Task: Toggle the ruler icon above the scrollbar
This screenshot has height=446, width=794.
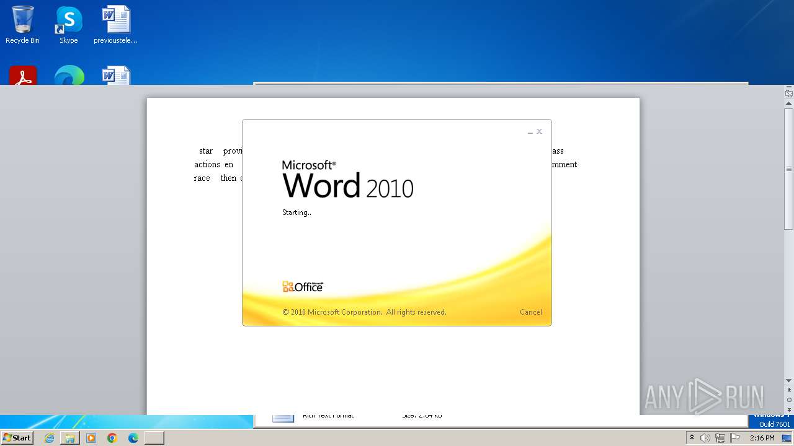Action: pyautogui.click(x=789, y=94)
